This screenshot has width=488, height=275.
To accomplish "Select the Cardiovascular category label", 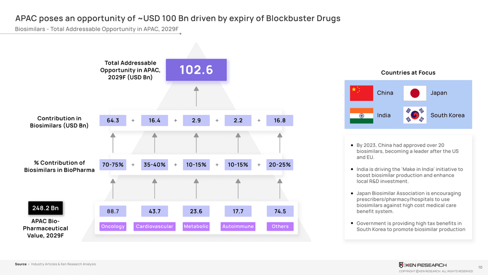I will 155,227.
